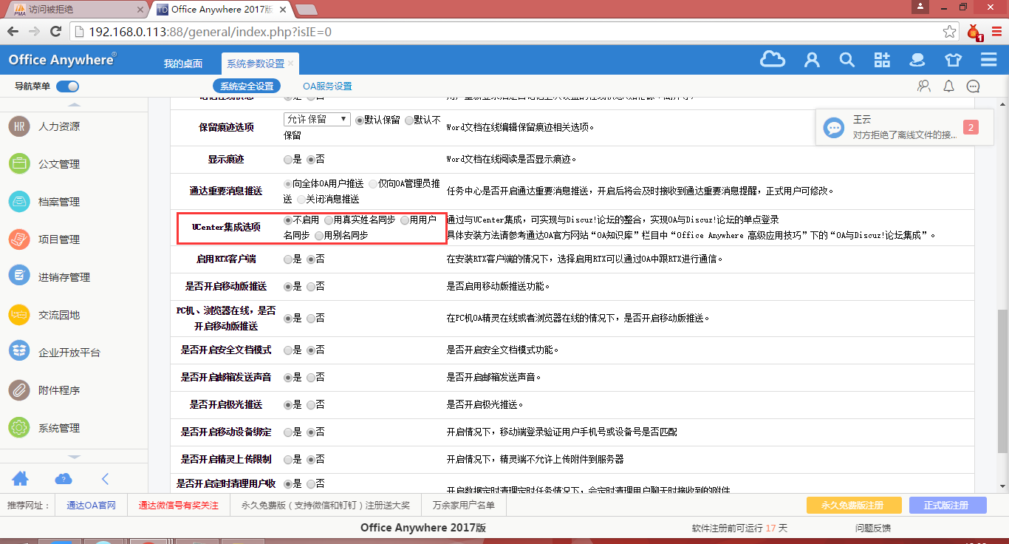
Task: Select 是 radio for 启用RTX客户端
Action: (x=288, y=259)
